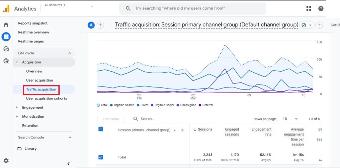The image size is (340, 168).
Task: Toggle the select-all rows checkbox in header
Action: (101, 129)
